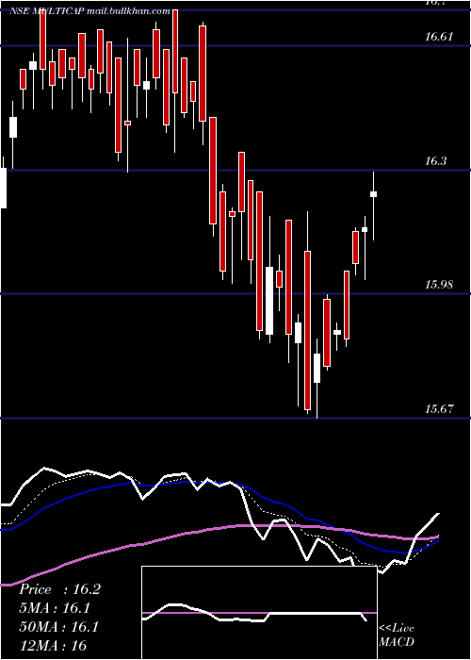The height and width of the screenshot is (660, 471).
Task: Click the lowest red candle touching 15.67
Action: pyautogui.click(x=307, y=330)
